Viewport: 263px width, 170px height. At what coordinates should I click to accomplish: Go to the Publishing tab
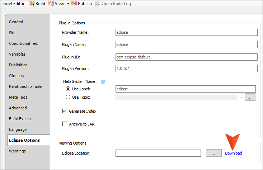18,65
